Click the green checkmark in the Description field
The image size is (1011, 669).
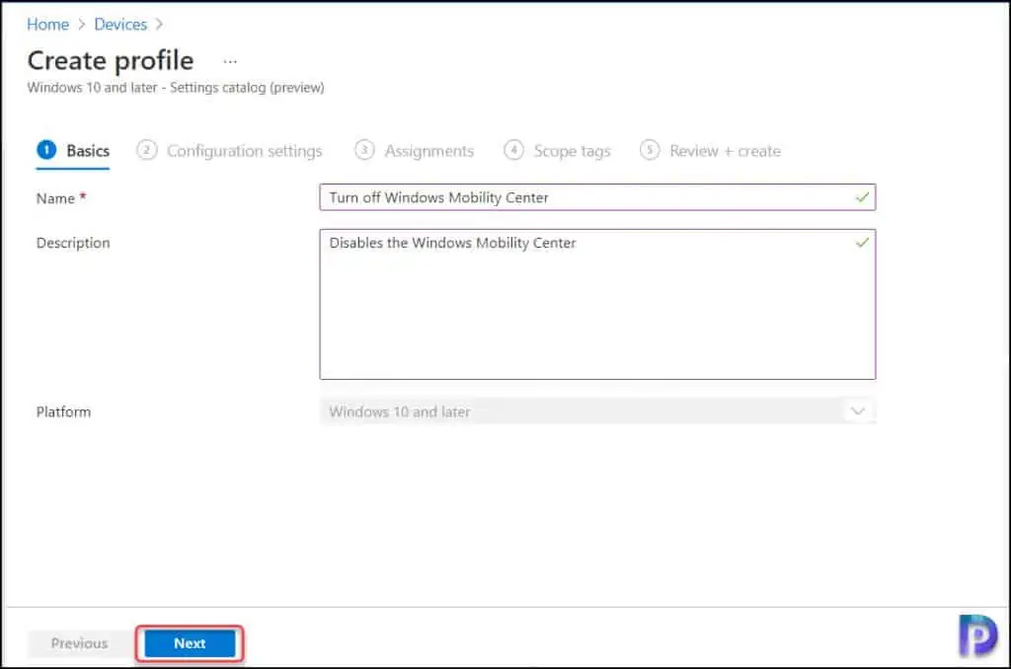(x=862, y=243)
